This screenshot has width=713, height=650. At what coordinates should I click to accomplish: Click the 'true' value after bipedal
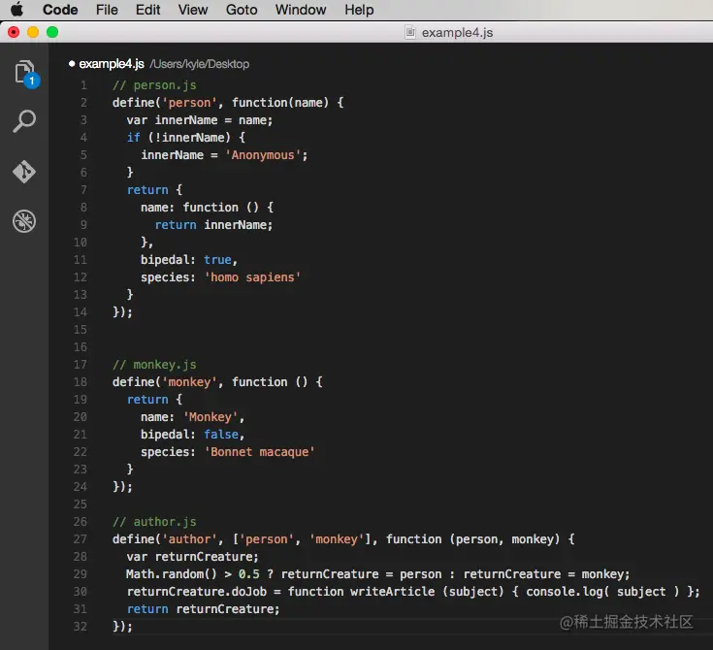218,260
